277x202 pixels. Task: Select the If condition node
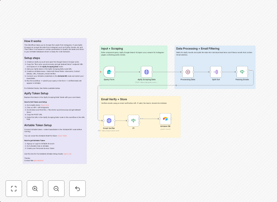click(133, 121)
